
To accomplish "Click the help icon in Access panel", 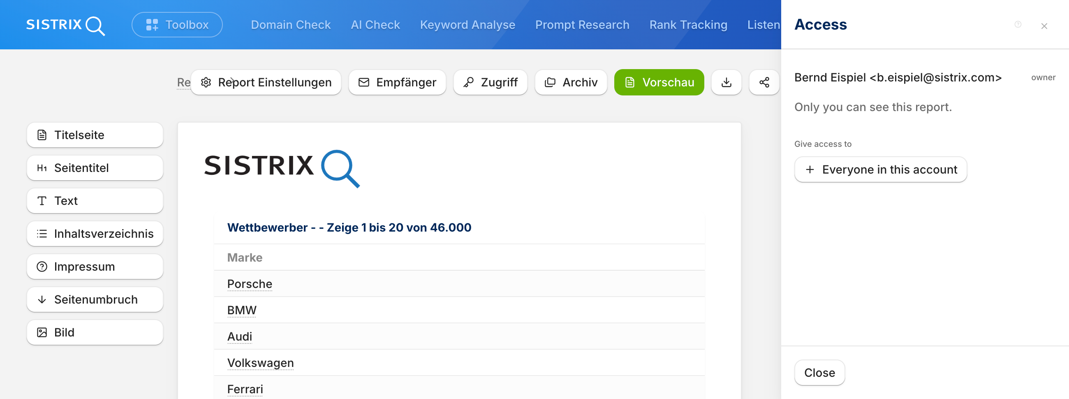I will [x=1018, y=25].
